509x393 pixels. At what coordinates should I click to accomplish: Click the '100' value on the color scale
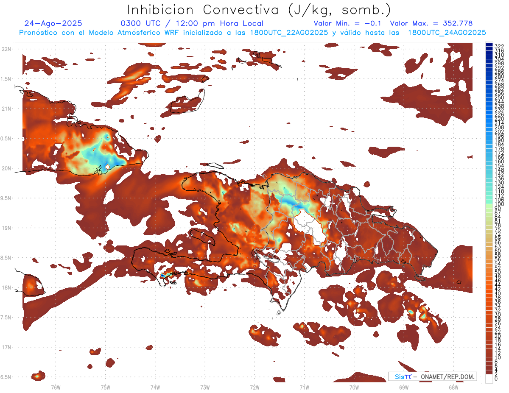[499, 204]
